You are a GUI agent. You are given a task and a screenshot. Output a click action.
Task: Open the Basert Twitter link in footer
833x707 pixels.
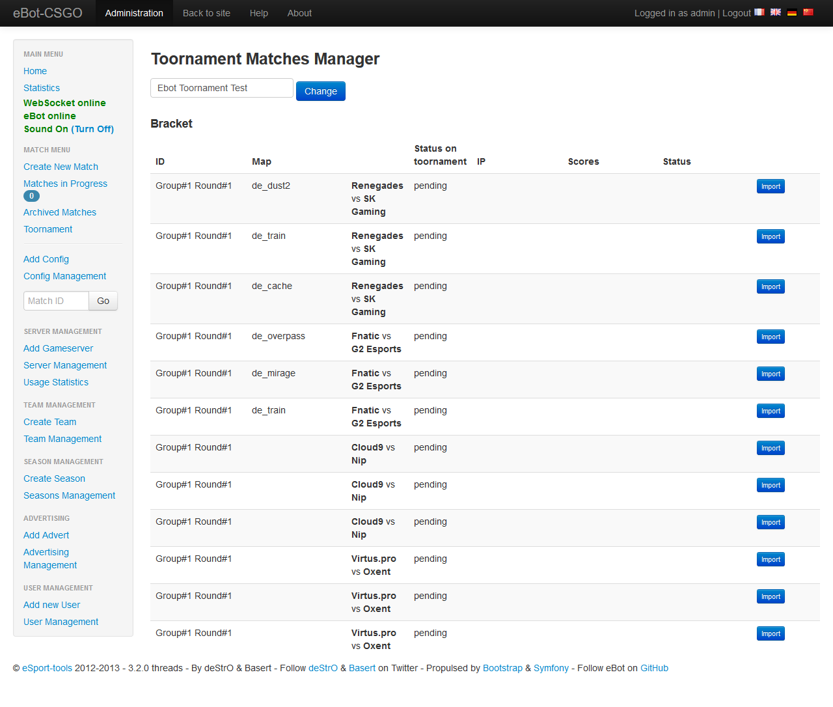(362, 668)
